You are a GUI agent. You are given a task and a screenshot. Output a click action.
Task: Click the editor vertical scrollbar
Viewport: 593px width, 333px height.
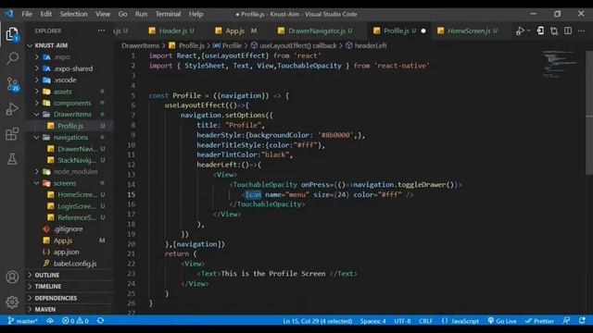[x=589, y=113]
